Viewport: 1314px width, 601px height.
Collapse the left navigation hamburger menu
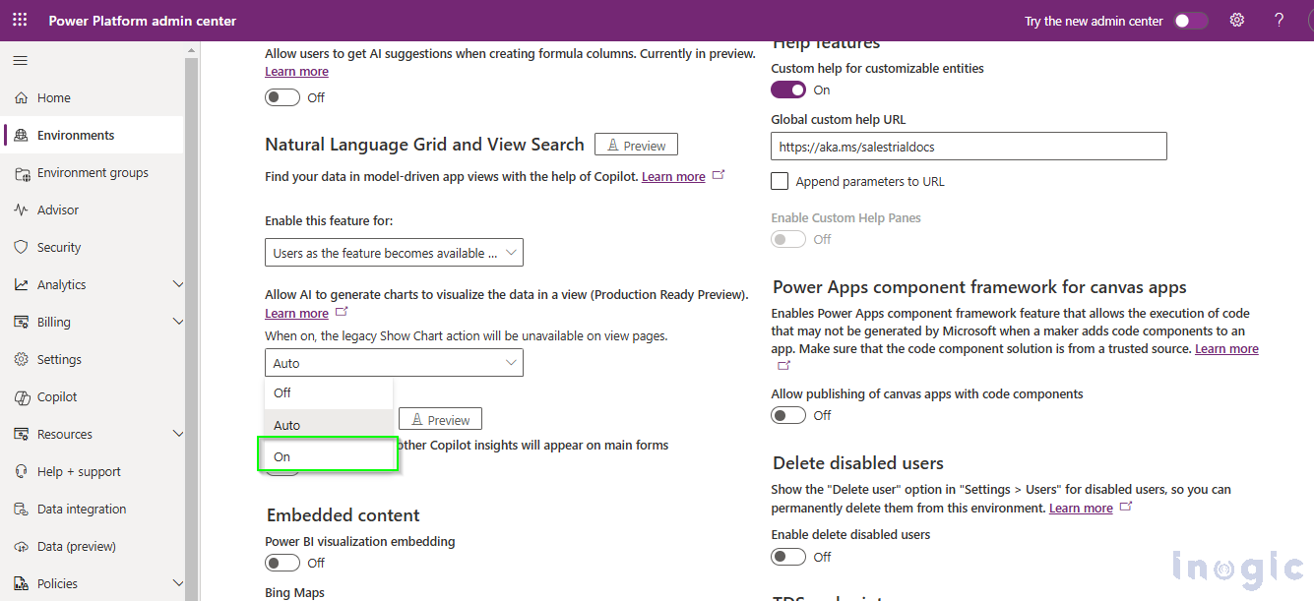click(20, 61)
